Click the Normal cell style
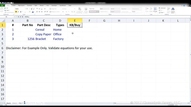The width and height of the screenshot is (191, 107). click(94, 9)
